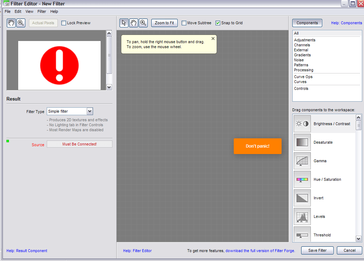Click the Cancel button
364x261 pixels.
click(x=349, y=250)
